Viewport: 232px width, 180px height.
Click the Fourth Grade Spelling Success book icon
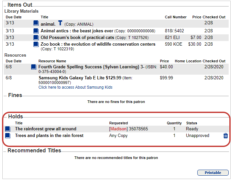pos(34,67)
